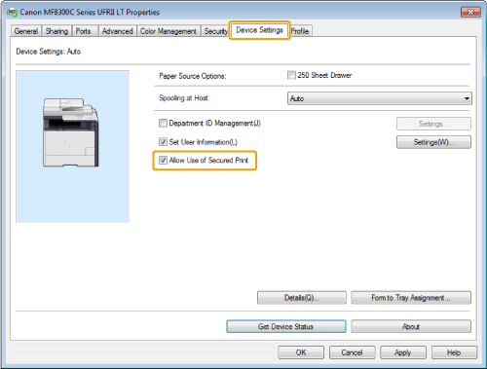Viewport: 487px width, 369px height.
Task: Disable Allow Use of Secured Print
Action: (163, 160)
